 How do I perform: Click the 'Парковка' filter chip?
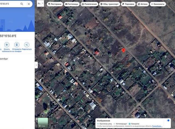[128, 4]
